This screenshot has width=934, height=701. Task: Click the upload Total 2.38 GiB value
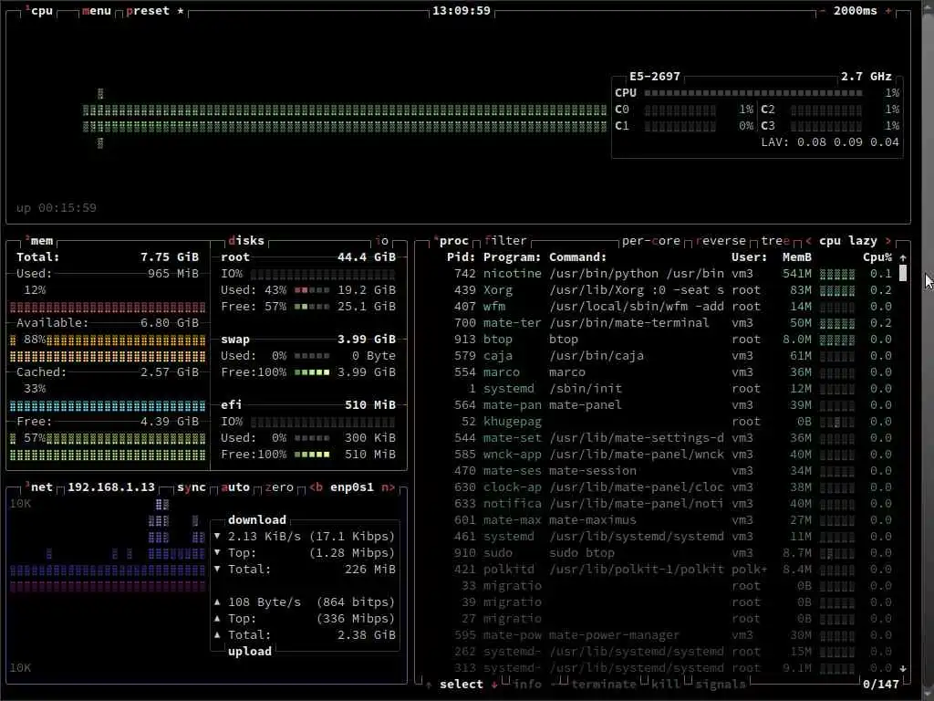point(367,635)
